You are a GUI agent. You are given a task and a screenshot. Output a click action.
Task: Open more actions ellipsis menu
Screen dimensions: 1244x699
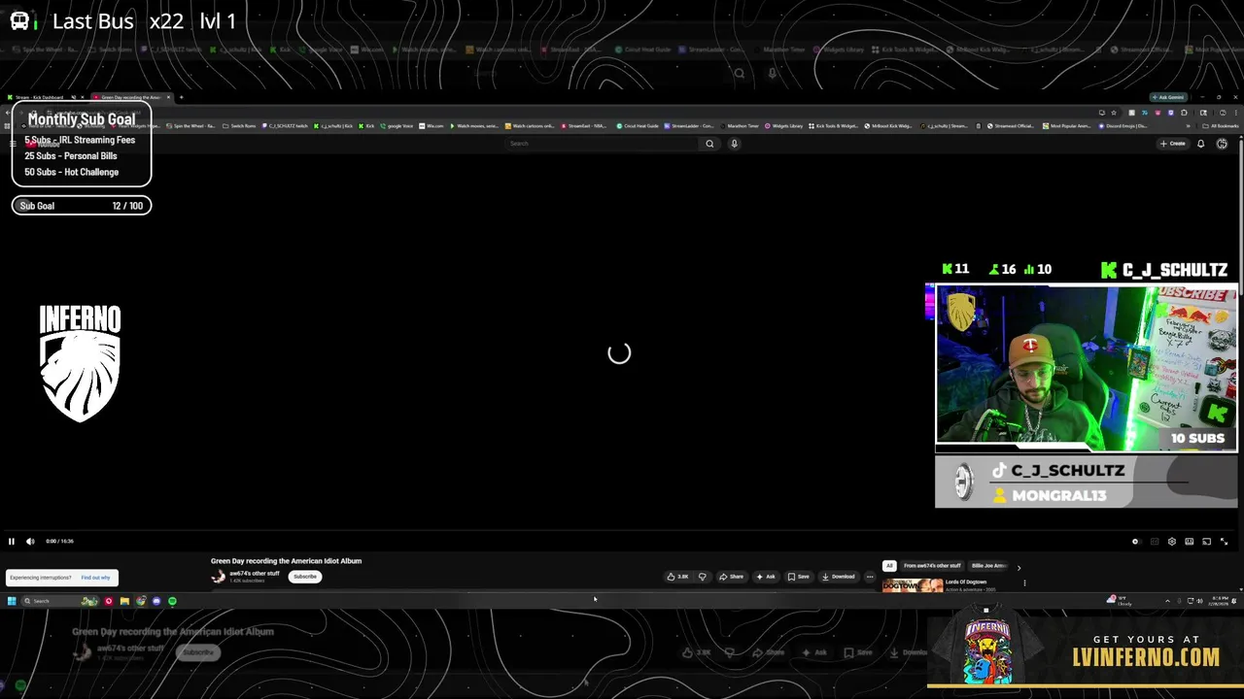coord(870,577)
